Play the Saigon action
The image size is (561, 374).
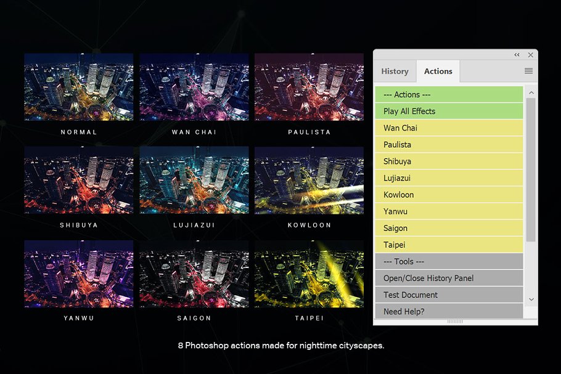pos(449,228)
